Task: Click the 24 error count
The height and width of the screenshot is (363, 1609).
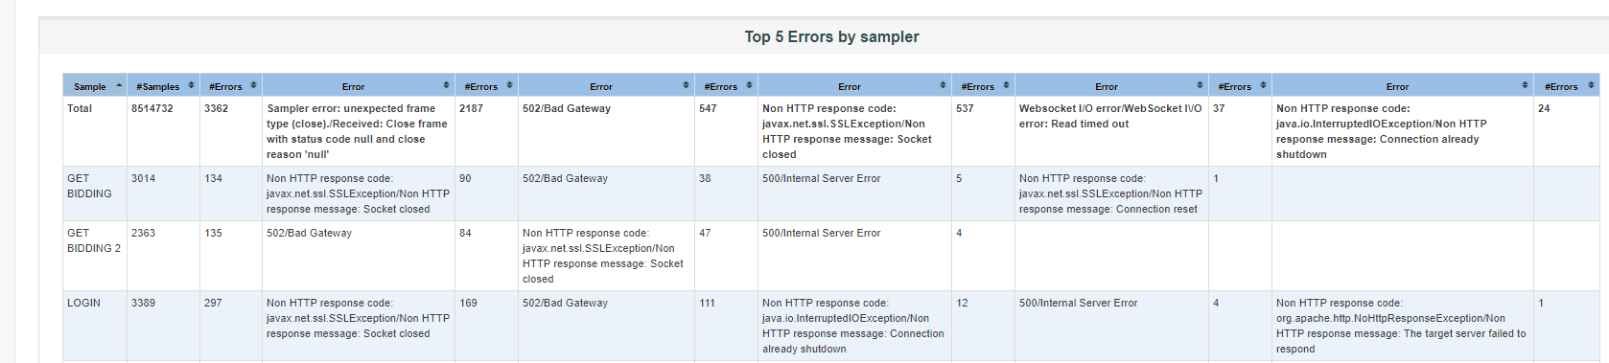Action: point(1544,108)
